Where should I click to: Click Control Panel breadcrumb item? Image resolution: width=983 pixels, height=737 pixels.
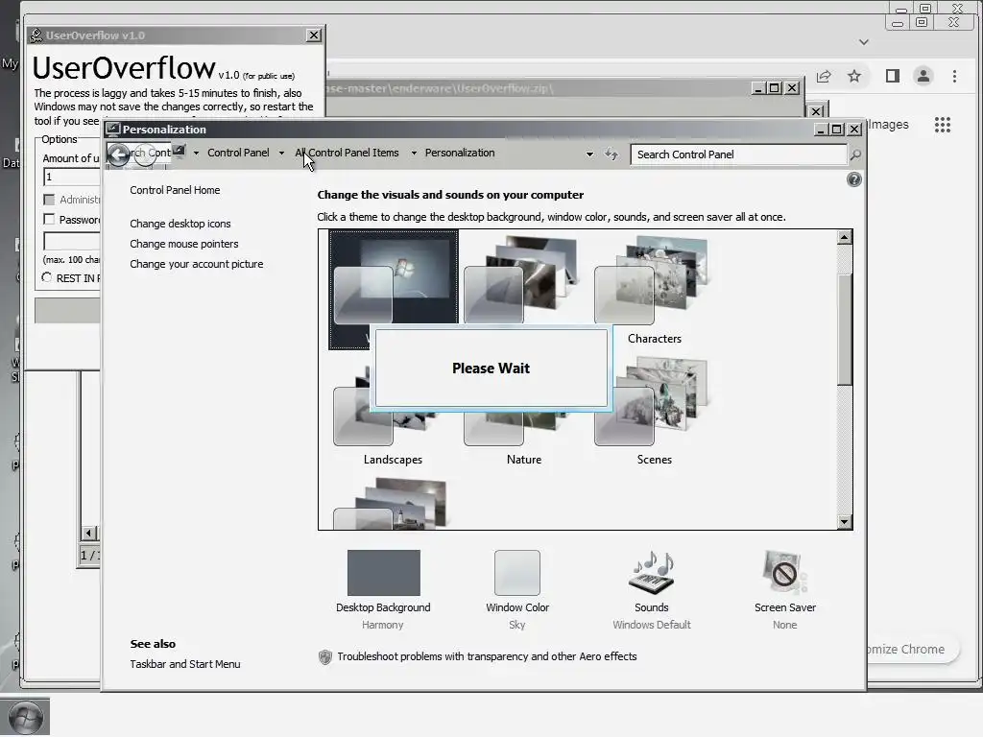[x=238, y=153]
